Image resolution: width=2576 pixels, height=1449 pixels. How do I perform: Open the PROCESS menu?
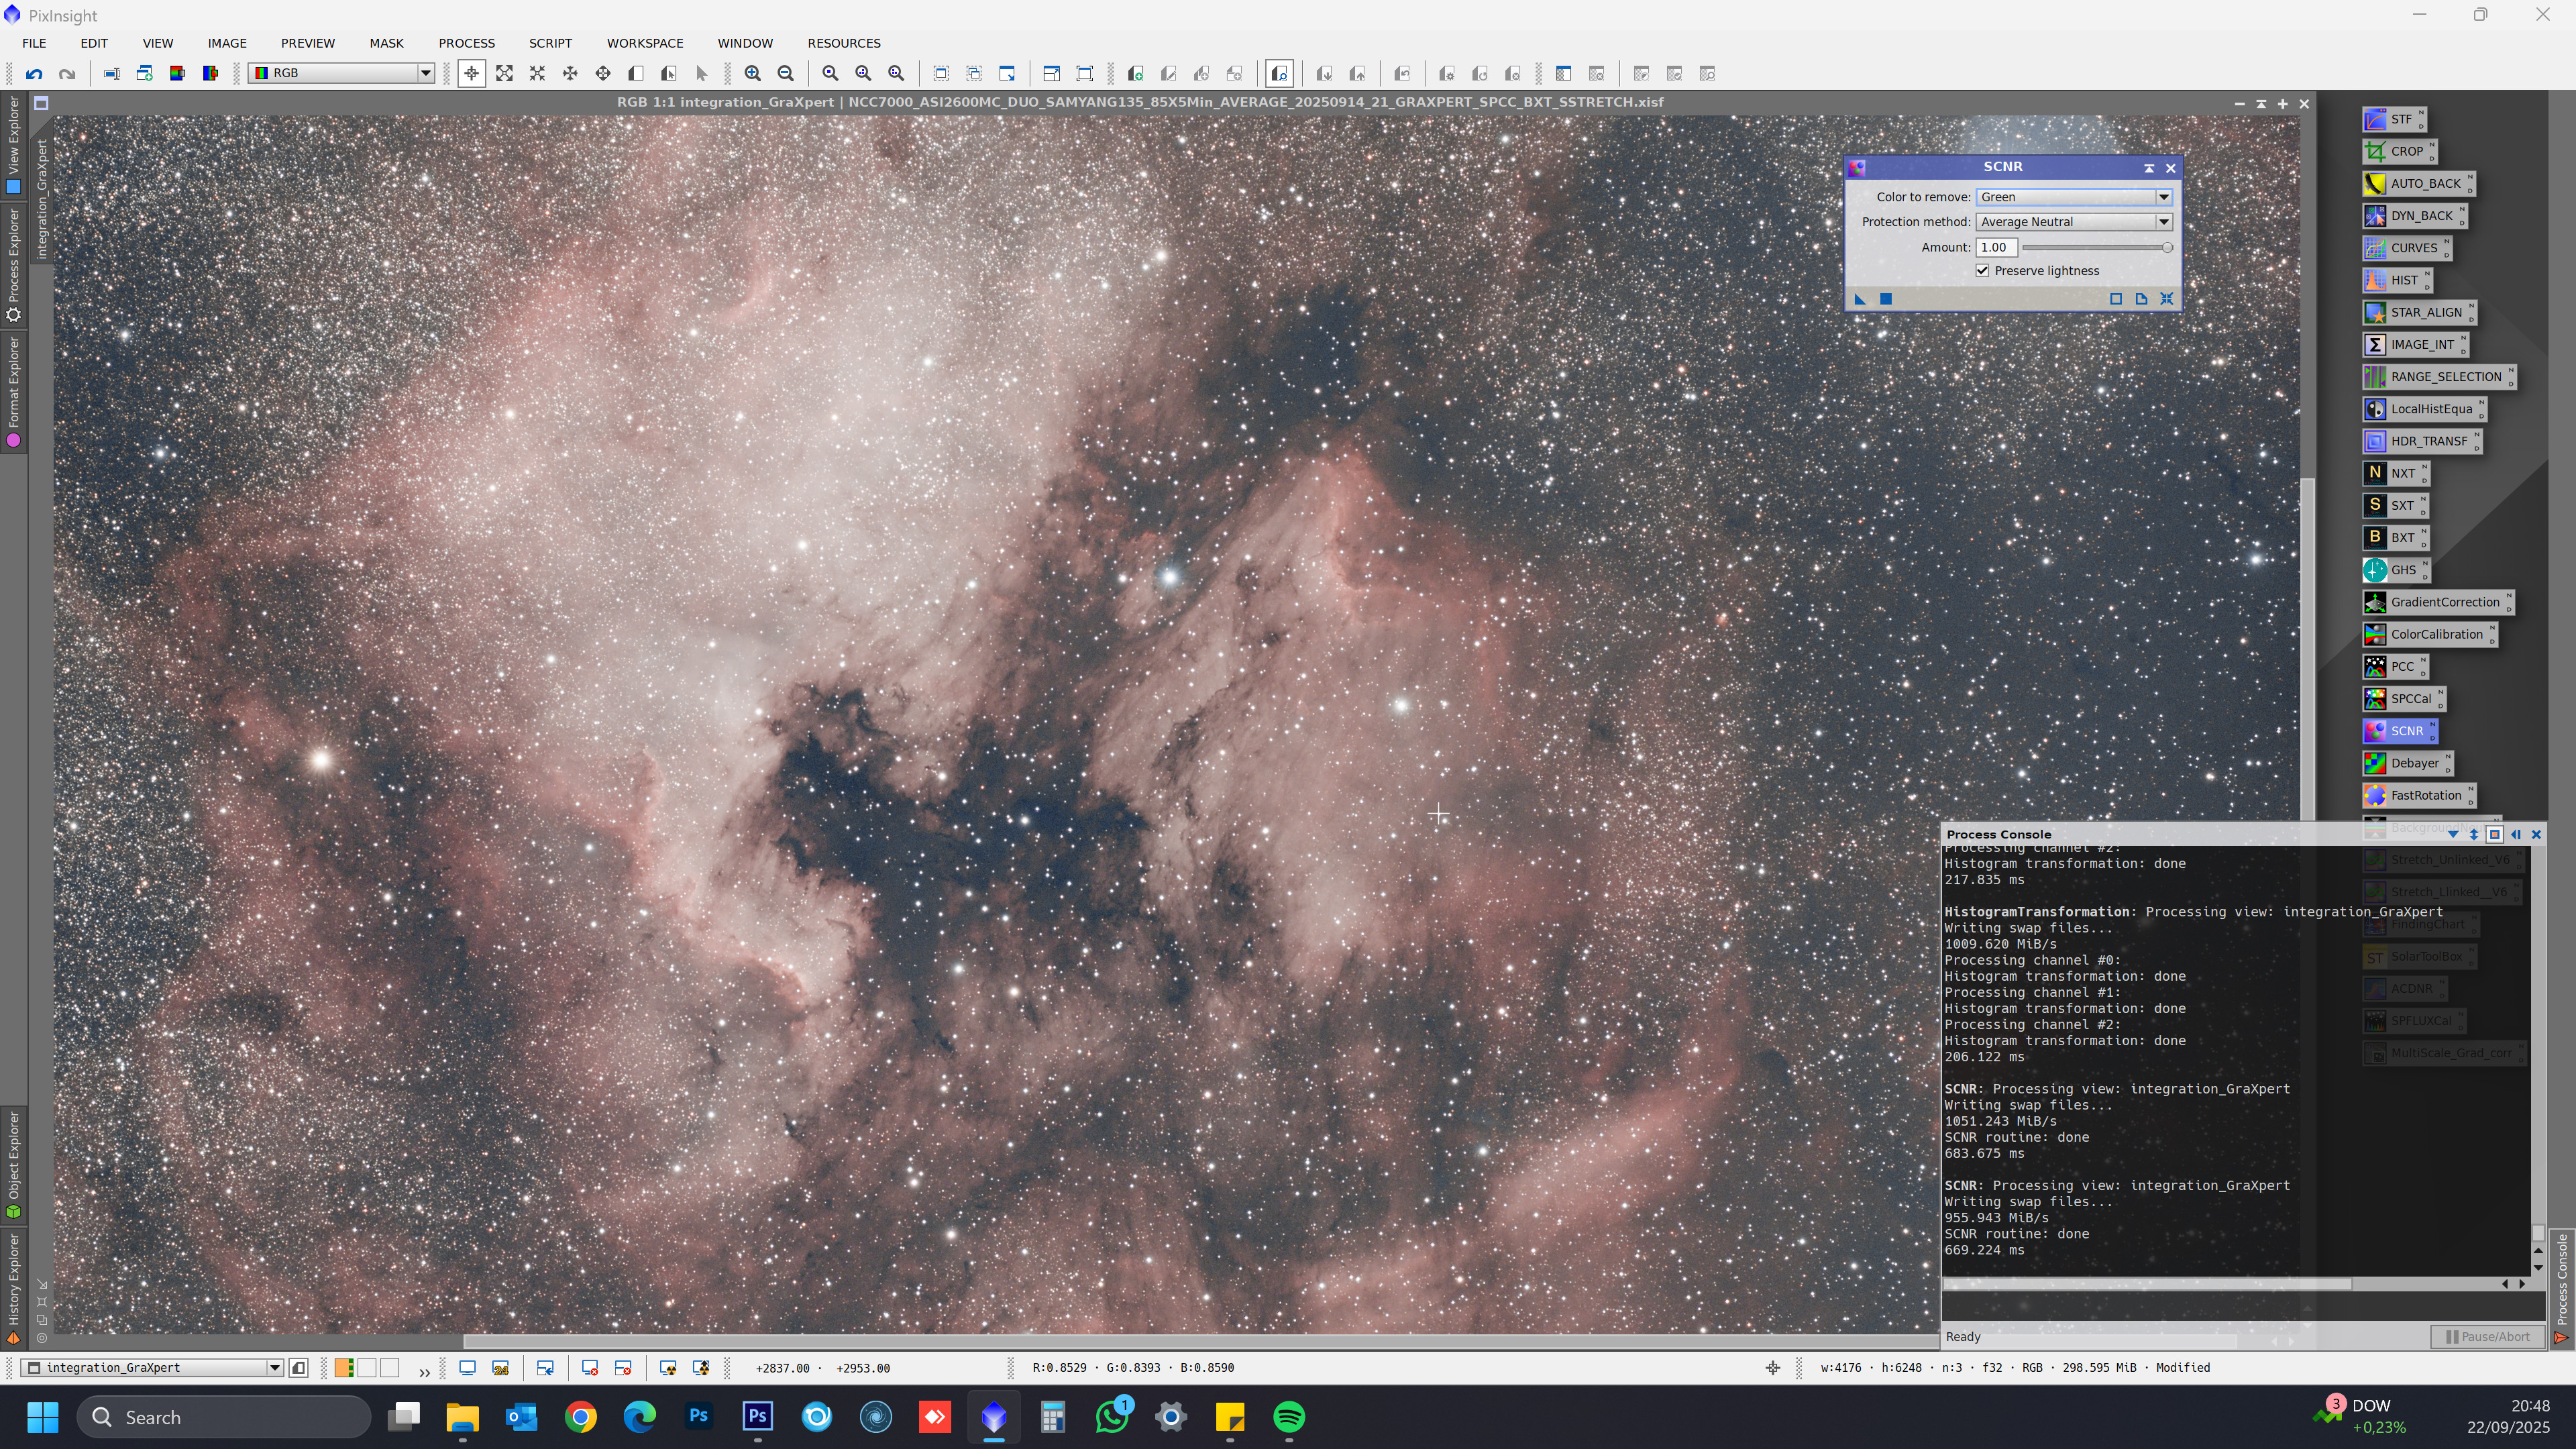coord(466,43)
